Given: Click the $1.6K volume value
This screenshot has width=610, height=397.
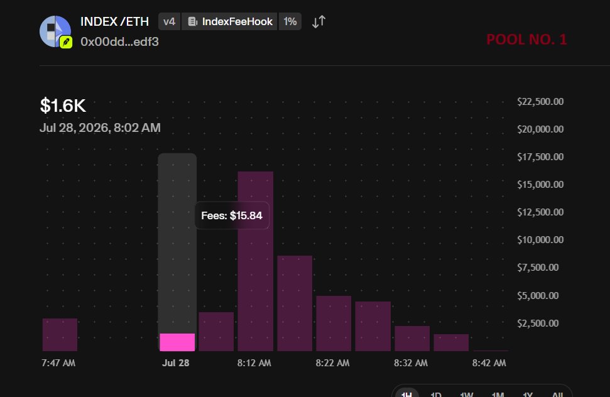Looking at the screenshot, I should (x=63, y=106).
